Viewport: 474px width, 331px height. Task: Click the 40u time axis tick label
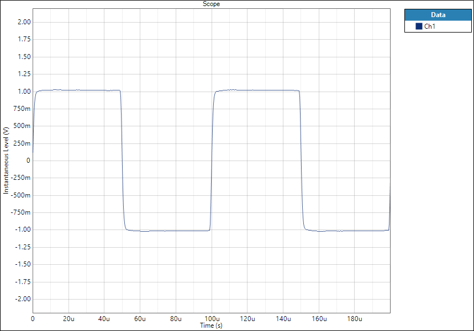coord(104,319)
